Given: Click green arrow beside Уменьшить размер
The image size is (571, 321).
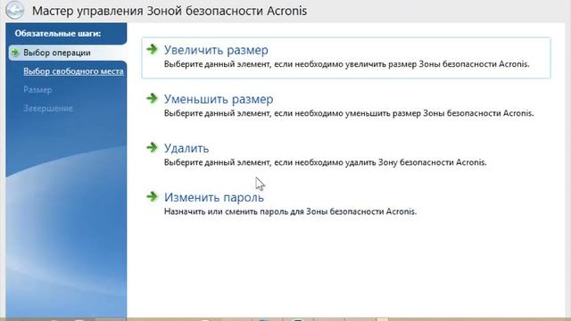Looking at the screenshot, I should pos(152,98).
